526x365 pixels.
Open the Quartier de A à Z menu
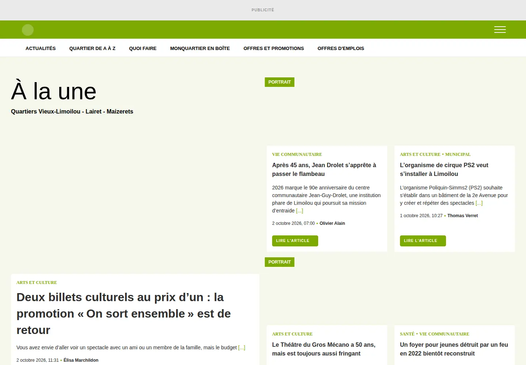click(92, 48)
